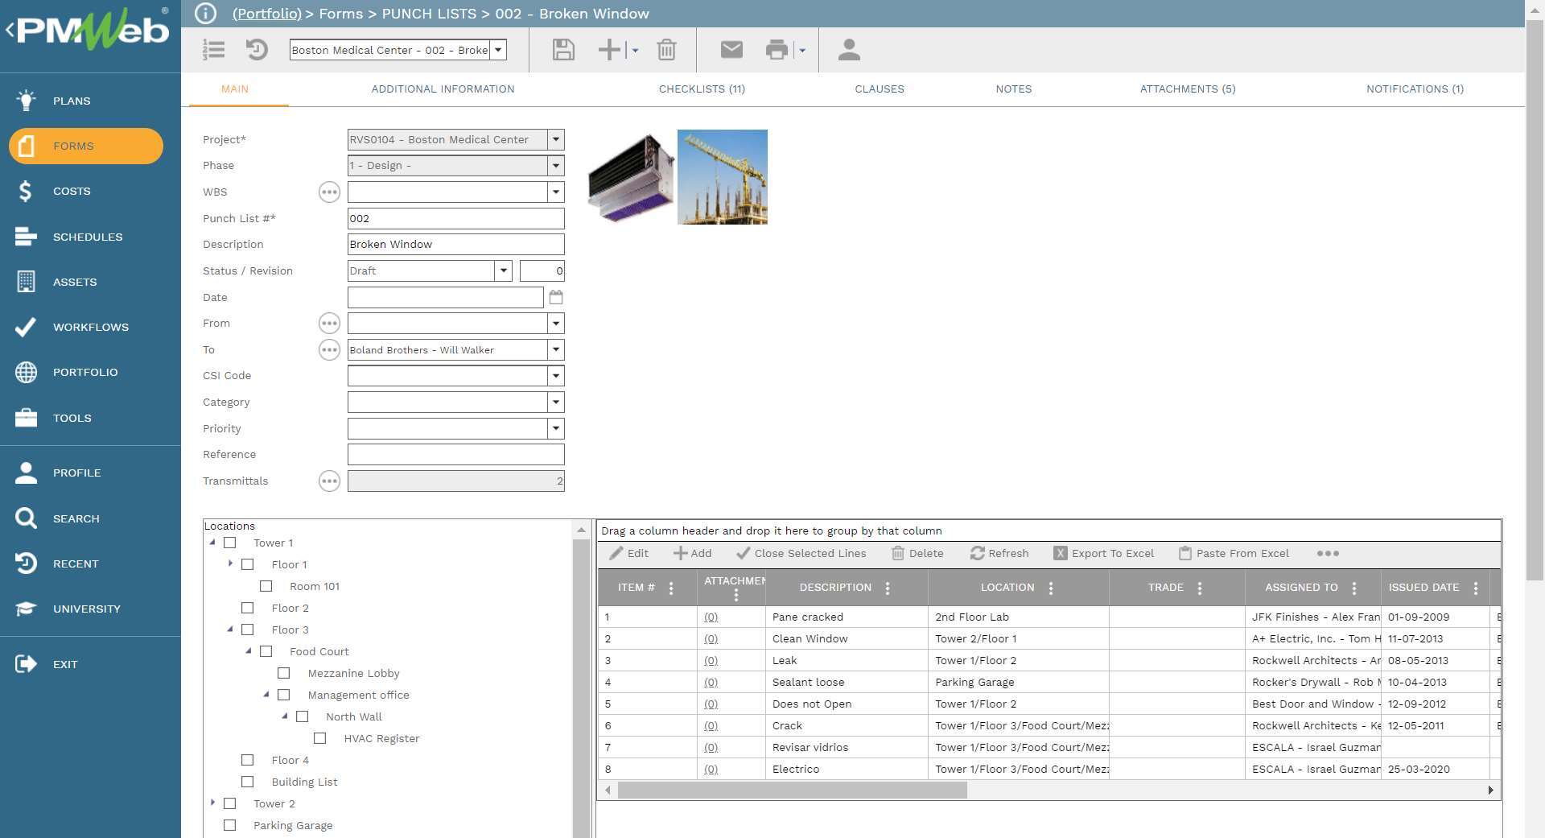
Task: Open the Workflows module in the sidebar
Action: (x=90, y=327)
